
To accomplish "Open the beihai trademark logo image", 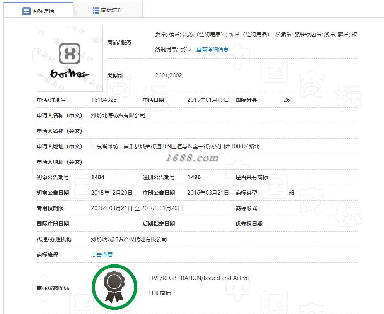I will point(70,59).
